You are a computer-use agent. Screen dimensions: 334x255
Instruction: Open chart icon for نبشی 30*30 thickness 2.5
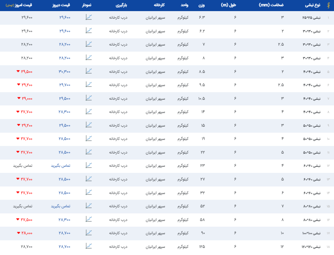pos(89,44)
